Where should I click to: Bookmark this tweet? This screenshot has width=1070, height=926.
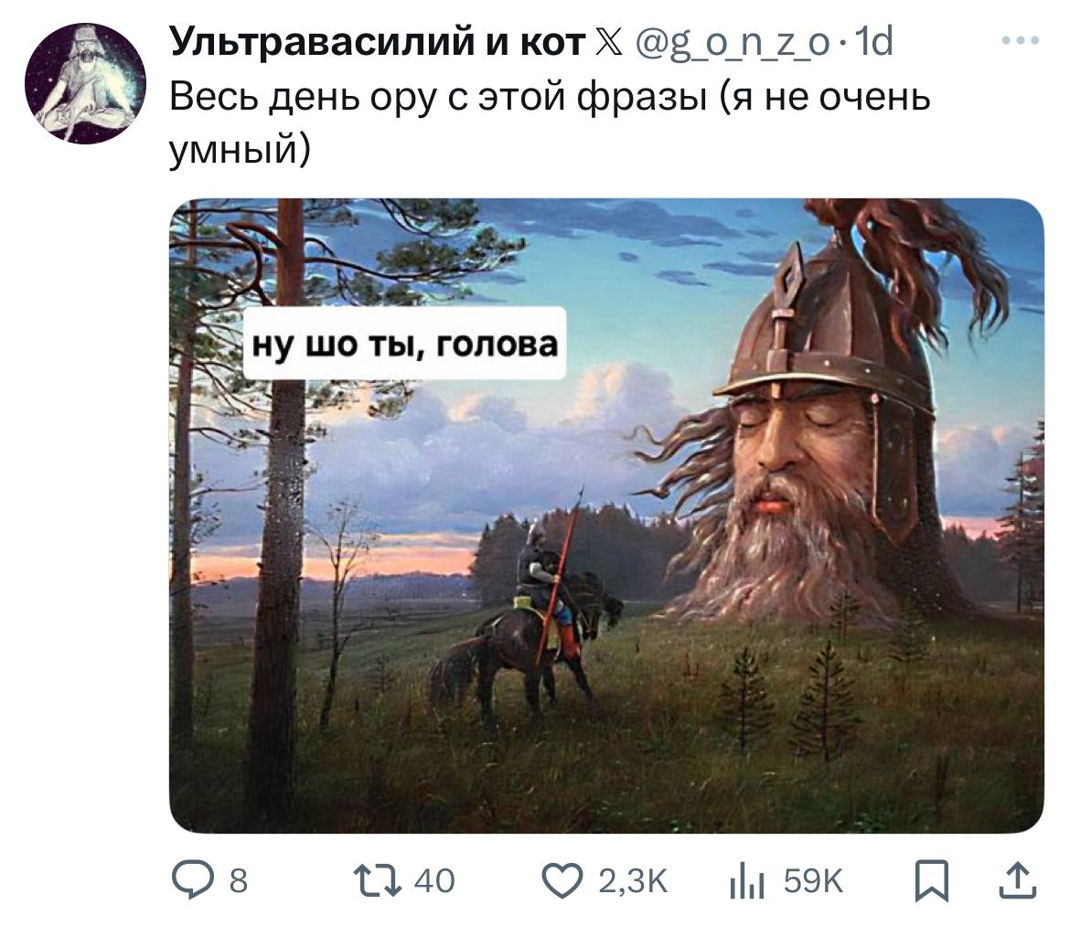932,880
